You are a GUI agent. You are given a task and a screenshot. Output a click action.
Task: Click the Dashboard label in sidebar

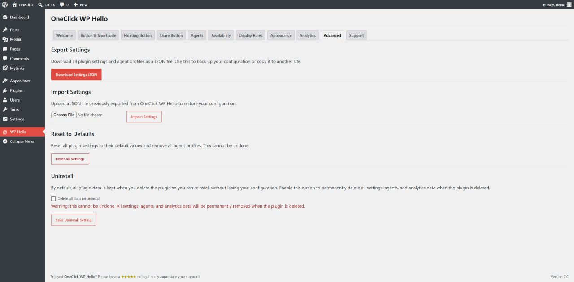click(x=19, y=17)
